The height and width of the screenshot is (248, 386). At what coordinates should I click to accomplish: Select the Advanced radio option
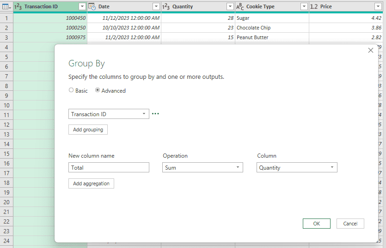coord(98,90)
